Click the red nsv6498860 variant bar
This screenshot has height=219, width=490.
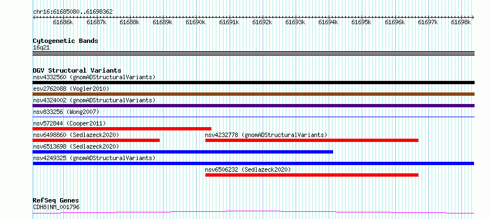tap(96, 140)
